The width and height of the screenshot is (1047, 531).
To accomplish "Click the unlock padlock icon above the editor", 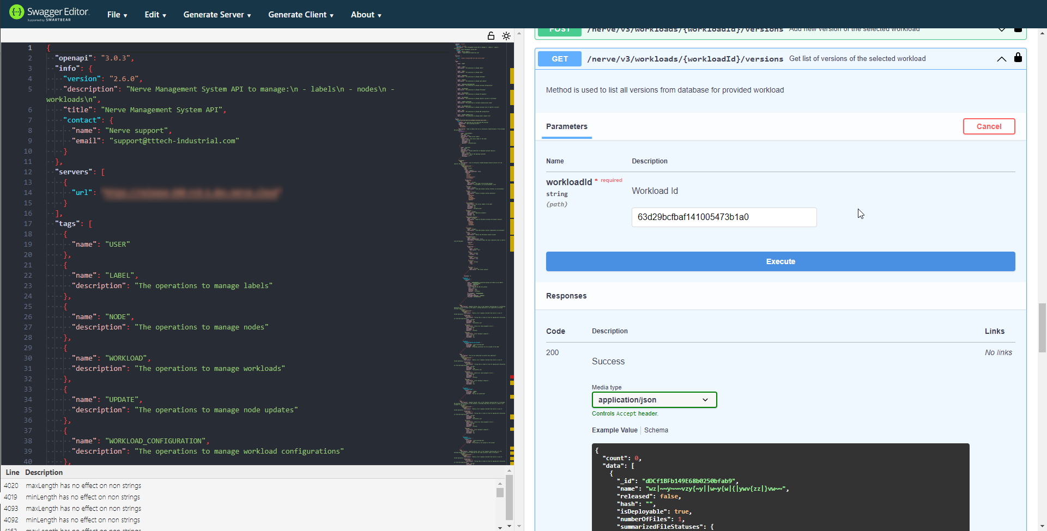I will tap(491, 36).
